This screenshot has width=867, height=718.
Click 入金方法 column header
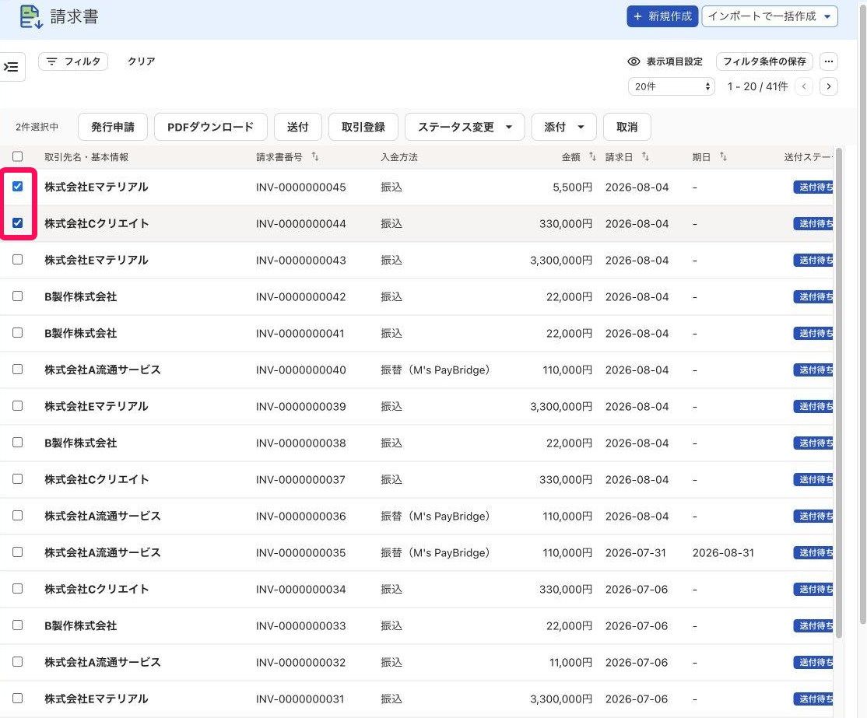pyautogui.click(x=399, y=157)
